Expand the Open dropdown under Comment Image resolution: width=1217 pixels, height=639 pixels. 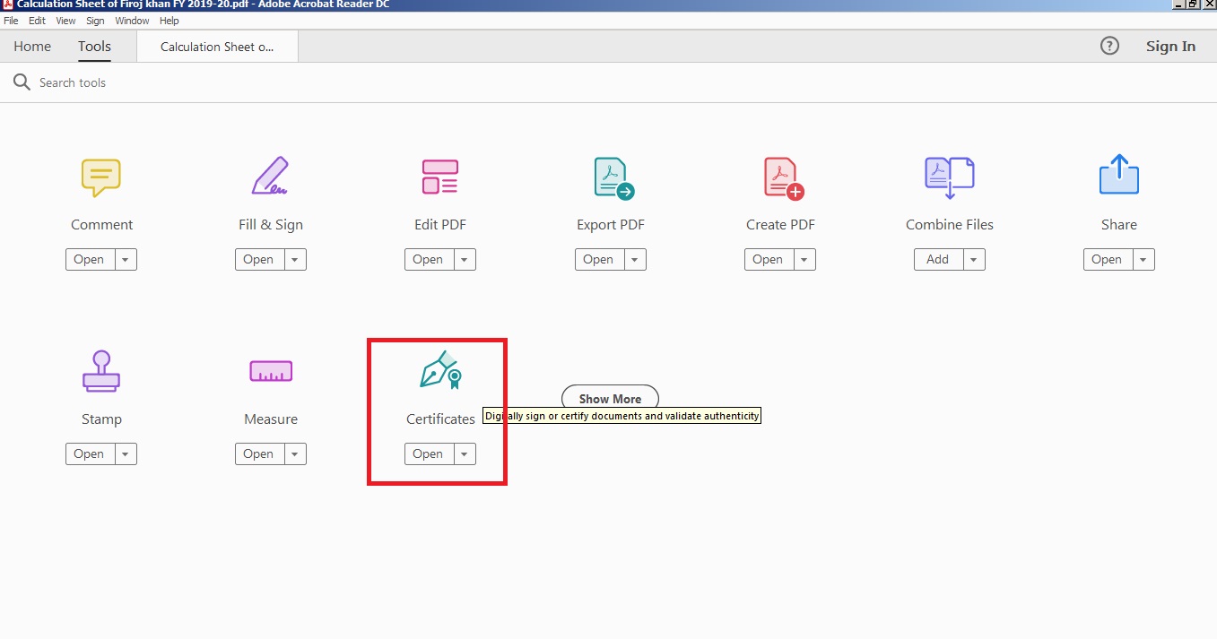[x=125, y=259]
